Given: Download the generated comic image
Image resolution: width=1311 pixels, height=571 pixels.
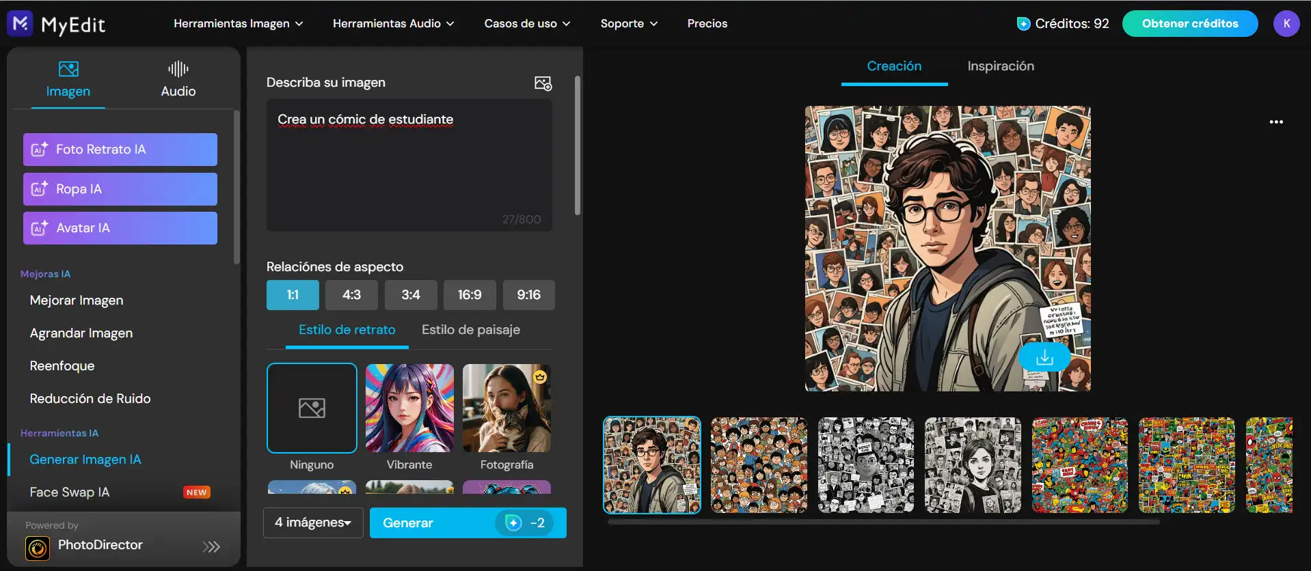Looking at the screenshot, I should tap(1044, 357).
